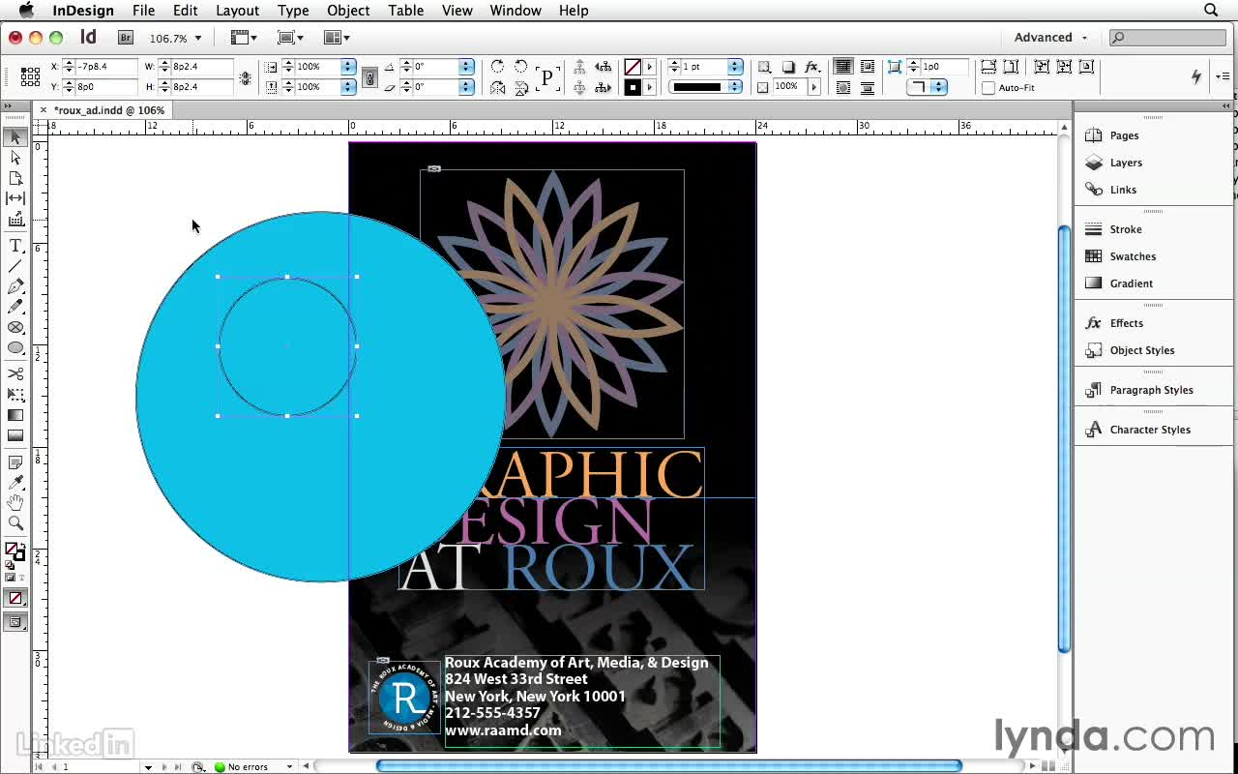Set reference point via the locator grid

30,76
